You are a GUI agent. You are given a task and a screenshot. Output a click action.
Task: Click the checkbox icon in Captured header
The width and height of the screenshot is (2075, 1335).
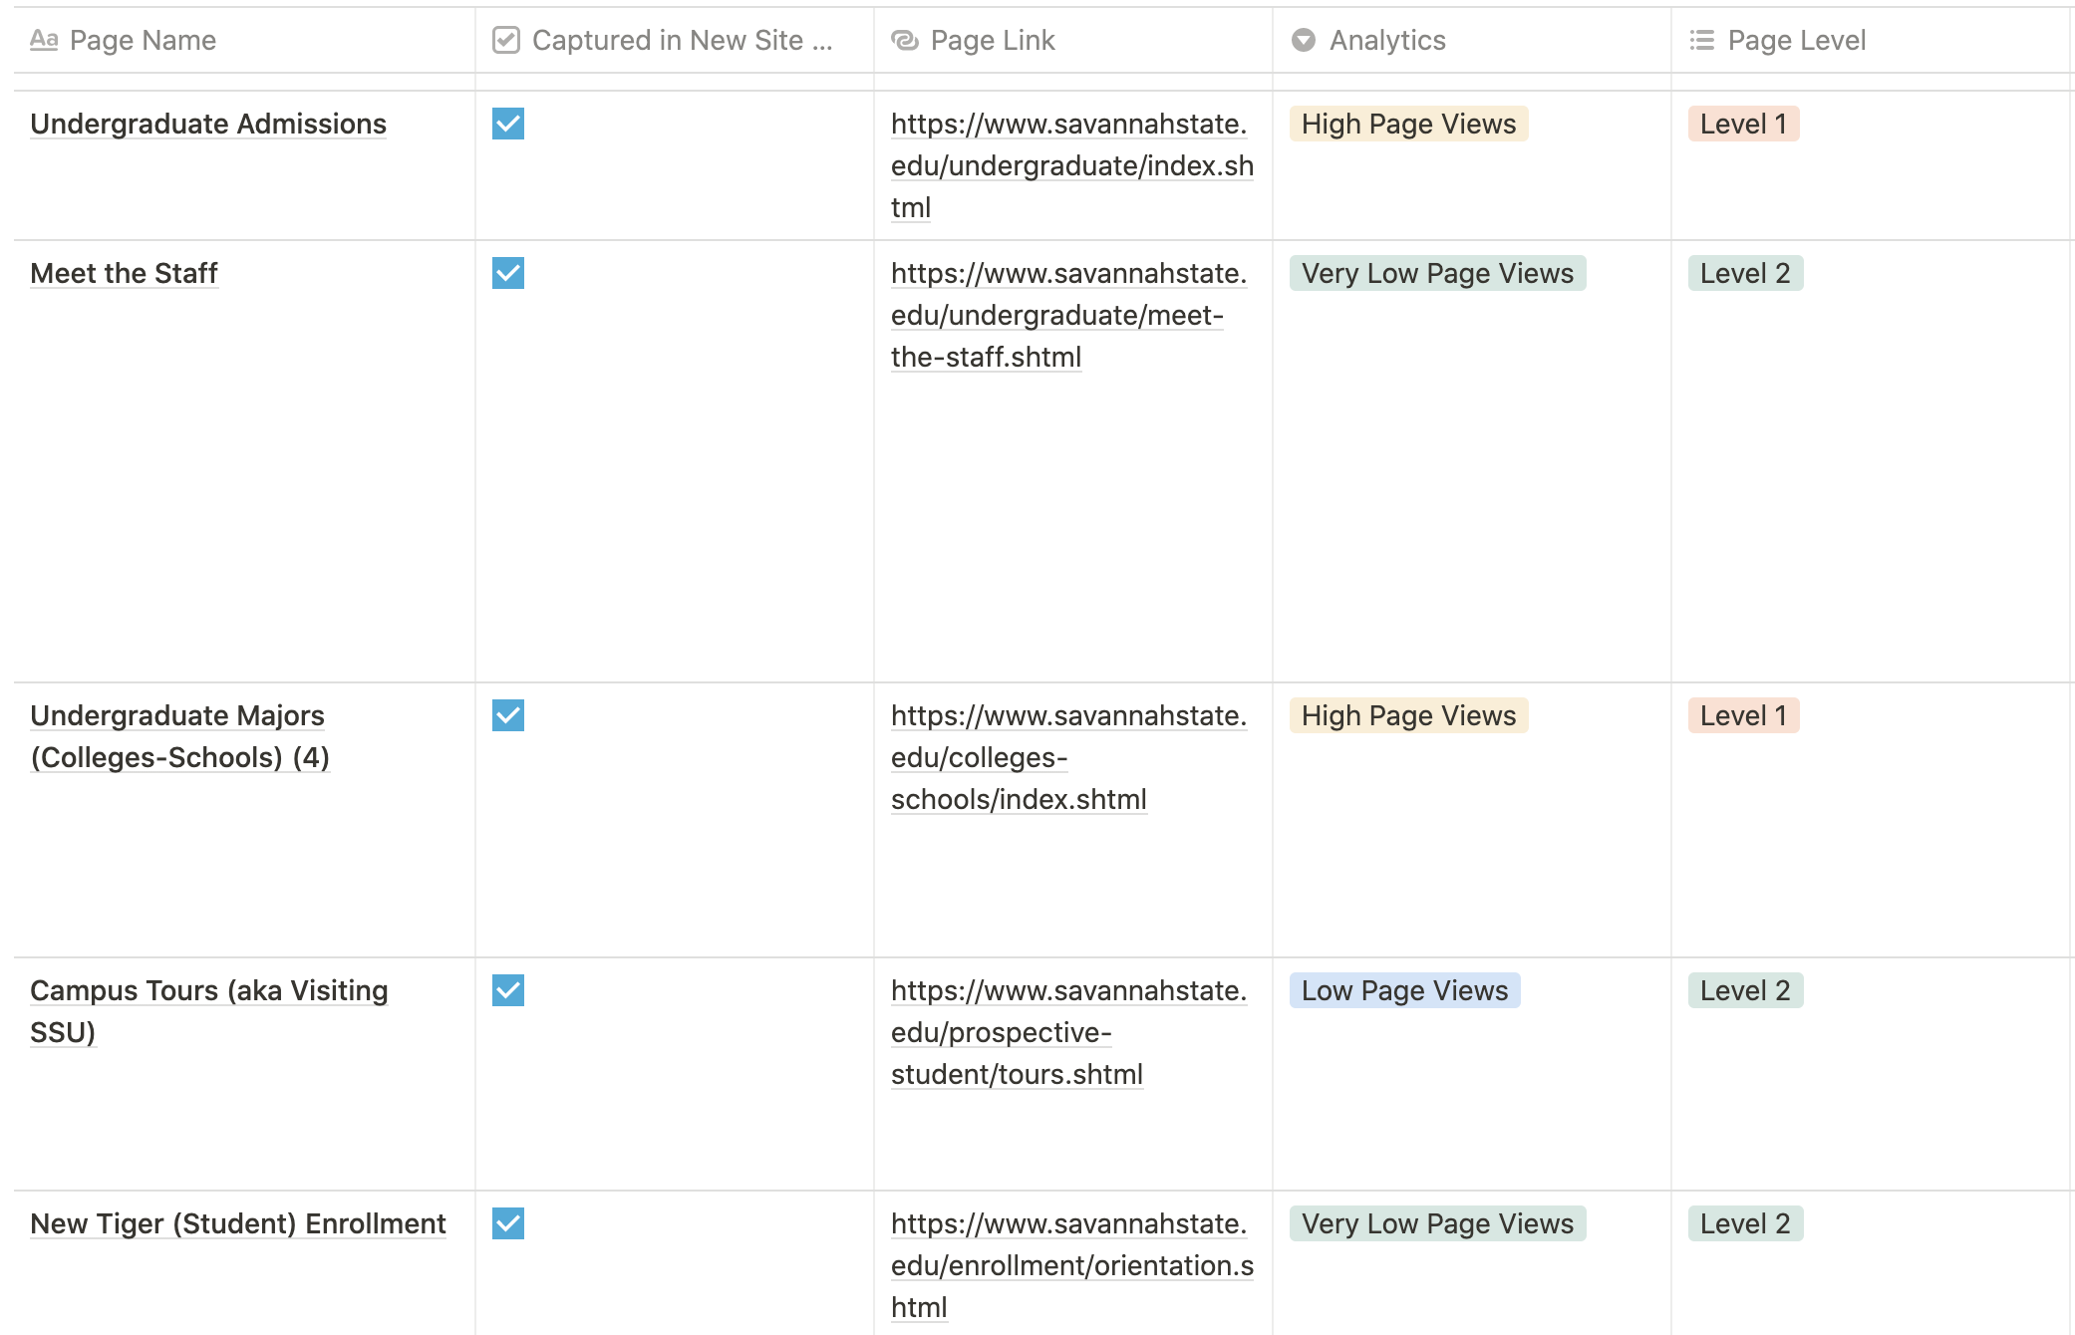(x=506, y=40)
